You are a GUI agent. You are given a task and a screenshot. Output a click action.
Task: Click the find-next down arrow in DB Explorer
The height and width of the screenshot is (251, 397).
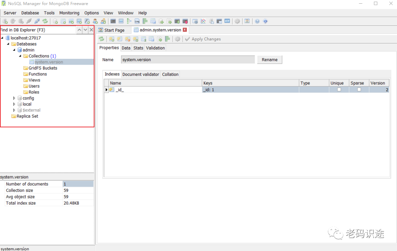pyautogui.click(x=85, y=30)
